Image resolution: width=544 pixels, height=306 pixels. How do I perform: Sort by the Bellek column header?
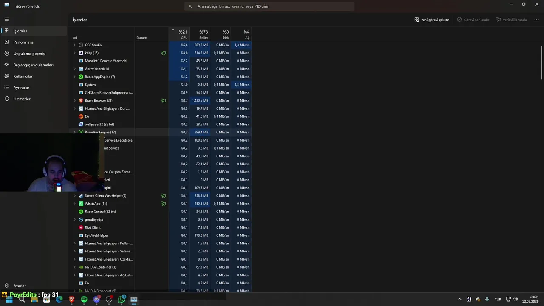(x=199, y=34)
